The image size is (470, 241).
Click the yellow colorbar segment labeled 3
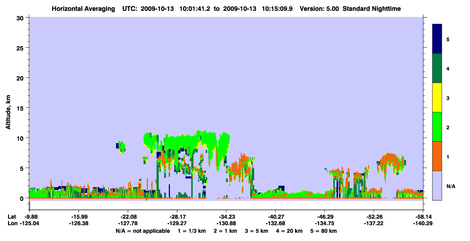(437, 98)
